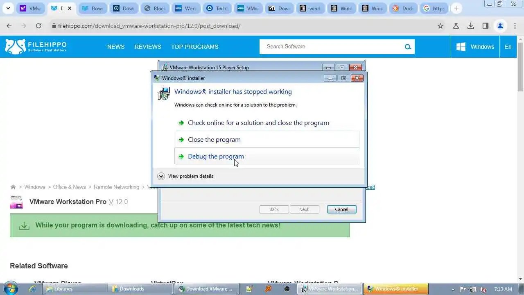Open Chrome Labs flask icon
The height and width of the screenshot is (295, 524).
click(456, 26)
